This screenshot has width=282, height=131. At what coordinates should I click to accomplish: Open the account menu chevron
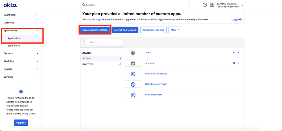pos(242,5)
